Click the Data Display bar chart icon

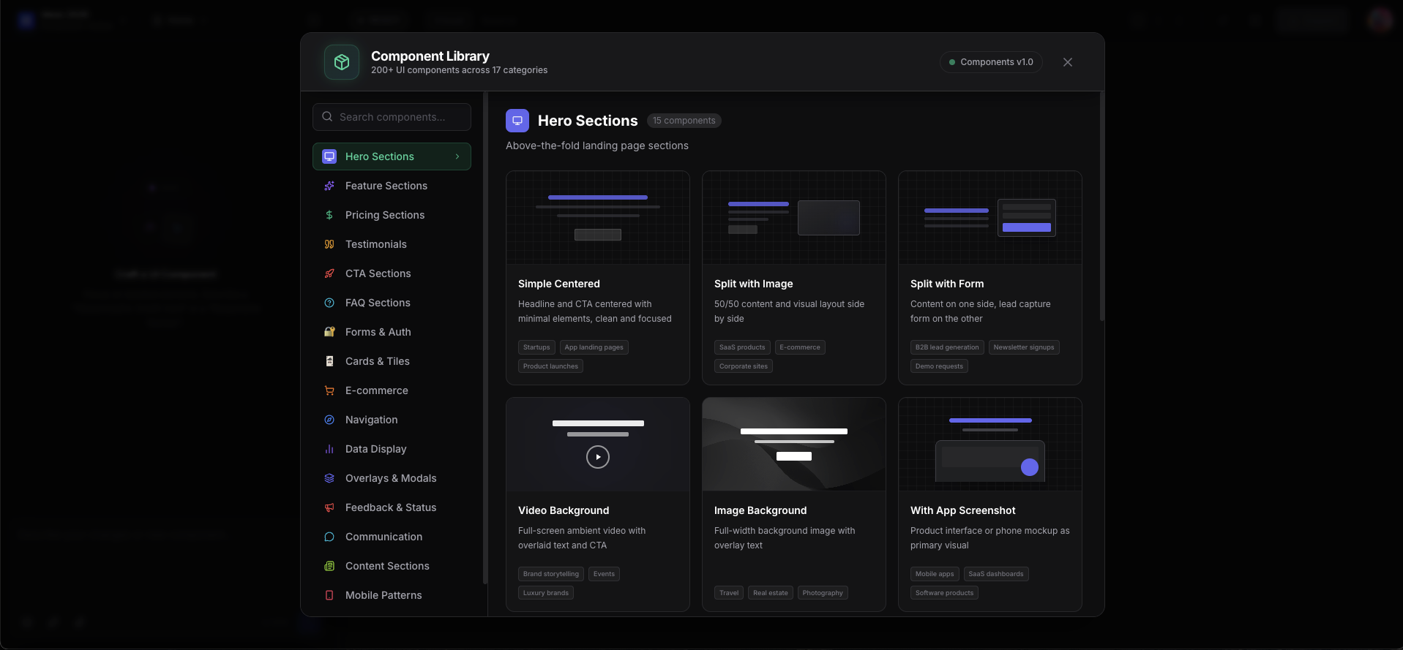329,449
